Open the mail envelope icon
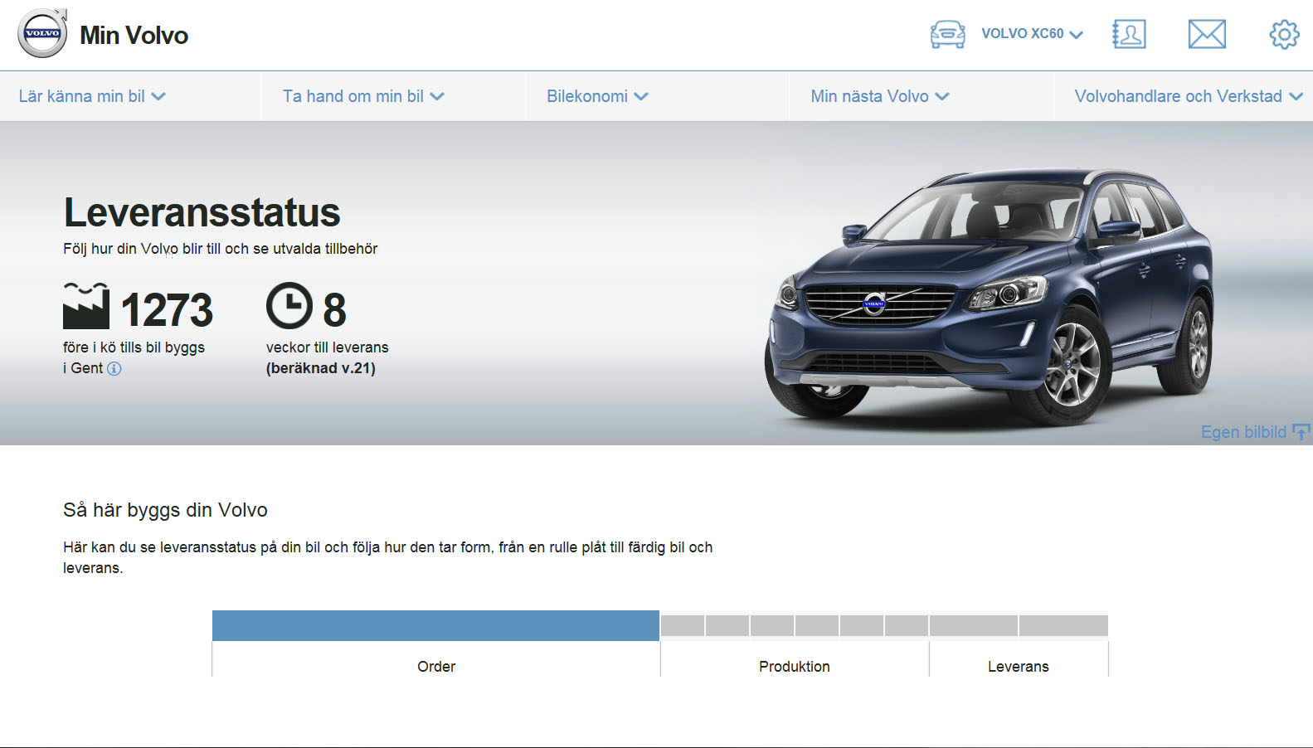 coord(1207,34)
